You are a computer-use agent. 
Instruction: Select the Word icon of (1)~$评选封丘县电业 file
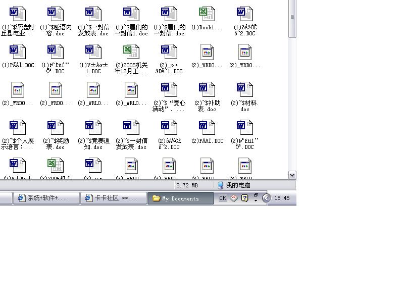[x=18, y=14]
